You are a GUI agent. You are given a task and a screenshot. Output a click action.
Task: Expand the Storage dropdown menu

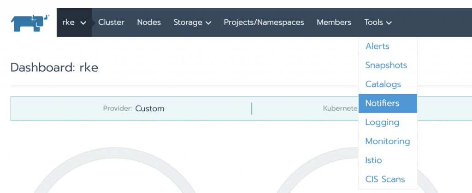pyautogui.click(x=192, y=23)
